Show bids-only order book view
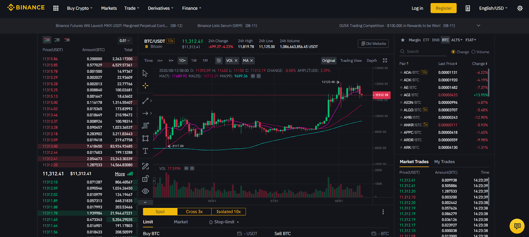The width and height of the screenshot is (529, 237). pyautogui.click(x=57, y=40)
